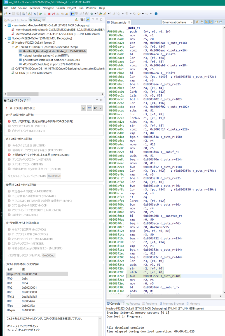Open the Refactor menu

coord(35,8)
